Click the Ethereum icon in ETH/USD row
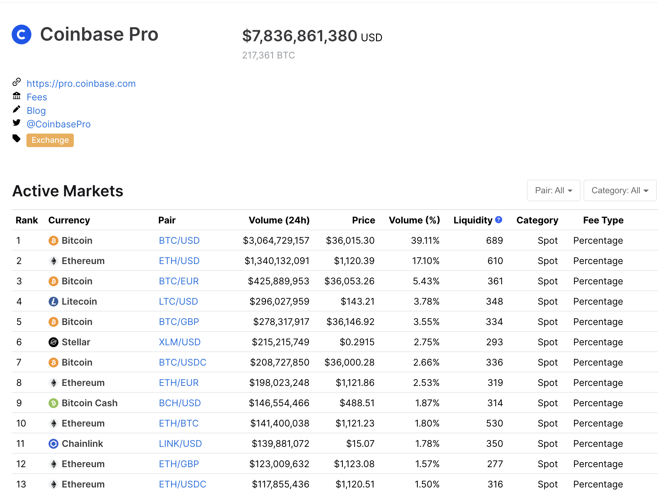 point(54,261)
